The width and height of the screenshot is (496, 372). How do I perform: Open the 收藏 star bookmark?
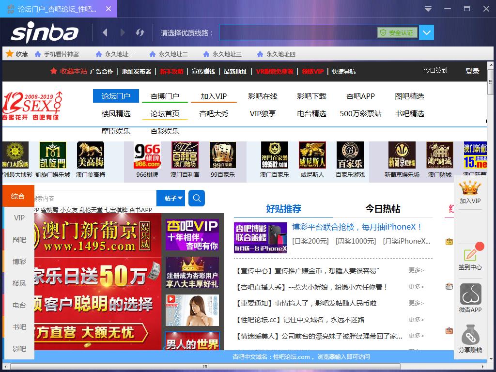click(x=17, y=54)
